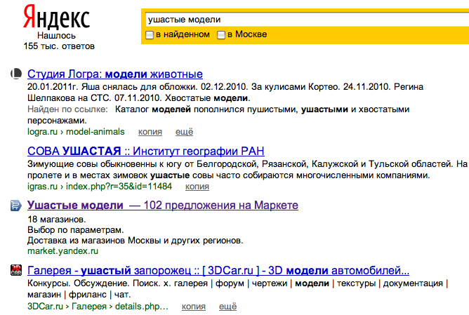The width and height of the screenshot is (469, 315).
Task: Open 'Студия Логра: модели животные' result
Action: 115,74
